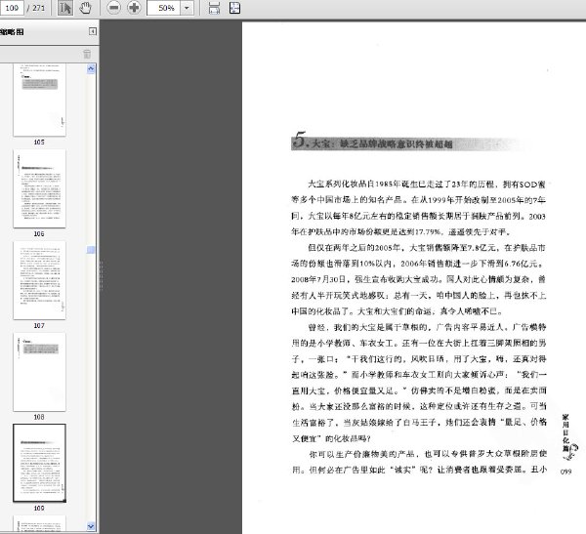Click the fit one full page icon
586x534 pixels.
(x=234, y=8)
